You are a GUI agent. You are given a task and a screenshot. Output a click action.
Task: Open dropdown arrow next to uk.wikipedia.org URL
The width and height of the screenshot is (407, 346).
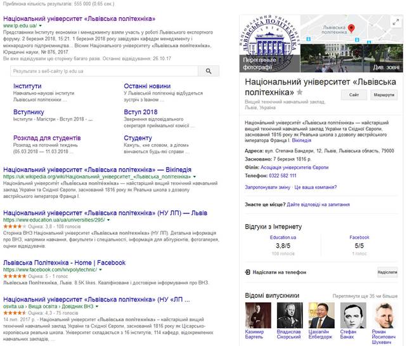click(195, 176)
